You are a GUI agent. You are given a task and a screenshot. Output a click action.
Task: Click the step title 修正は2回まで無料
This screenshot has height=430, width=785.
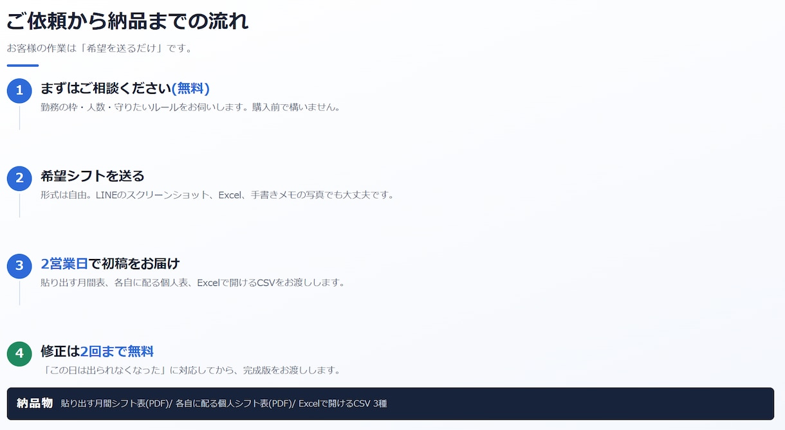coord(97,352)
